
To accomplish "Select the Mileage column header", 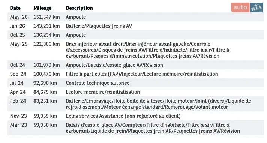I will (x=42, y=8).
